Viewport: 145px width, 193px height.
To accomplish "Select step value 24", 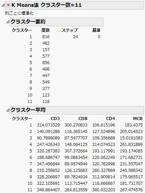I will [75, 37].
